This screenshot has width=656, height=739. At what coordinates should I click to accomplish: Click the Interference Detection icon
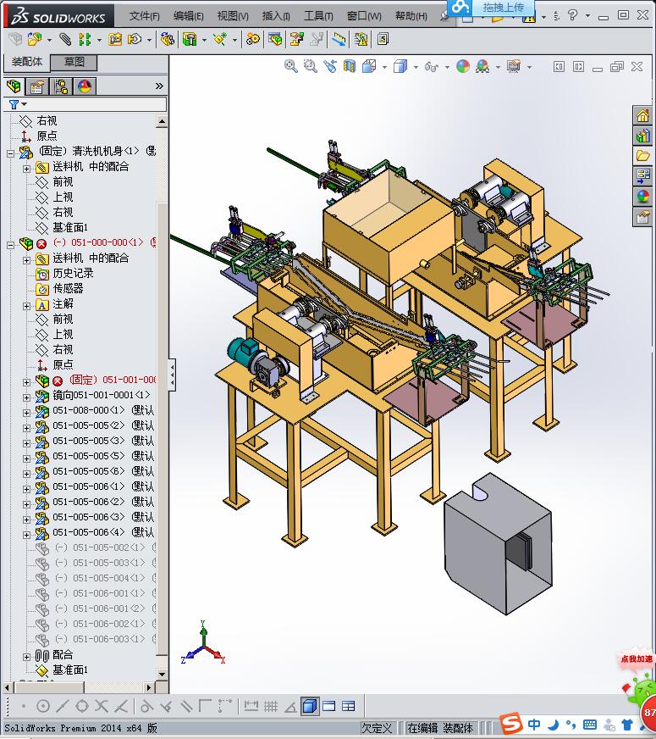click(339, 39)
